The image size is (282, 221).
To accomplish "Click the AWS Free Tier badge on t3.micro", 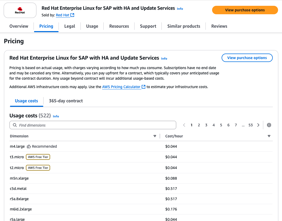I will tap(38, 157).
